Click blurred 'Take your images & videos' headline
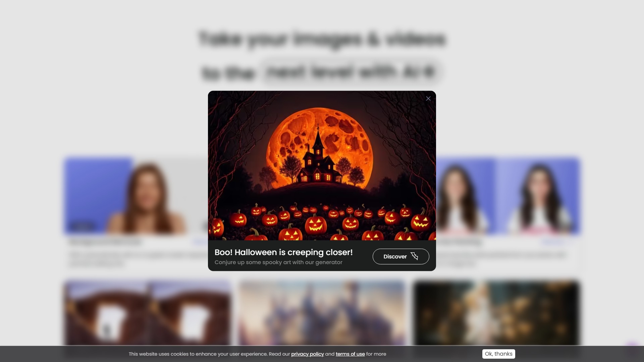 pos(322,39)
